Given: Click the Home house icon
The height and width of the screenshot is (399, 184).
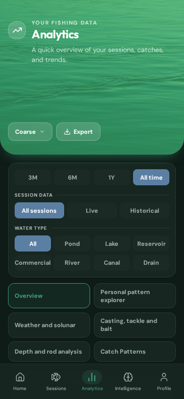Looking at the screenshot, I should (x=20, y=377).
